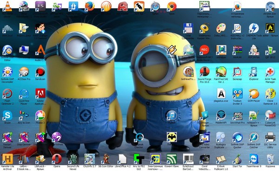279x173 pixels.
Task: Open the PDF24 Fax sheep icon
Action: click(x=254, y=50)
